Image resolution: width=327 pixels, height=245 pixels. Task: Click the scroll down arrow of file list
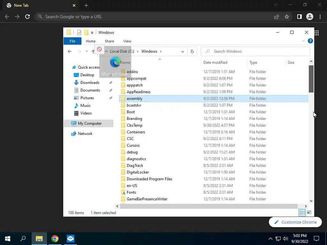click(x=311, y=201)
